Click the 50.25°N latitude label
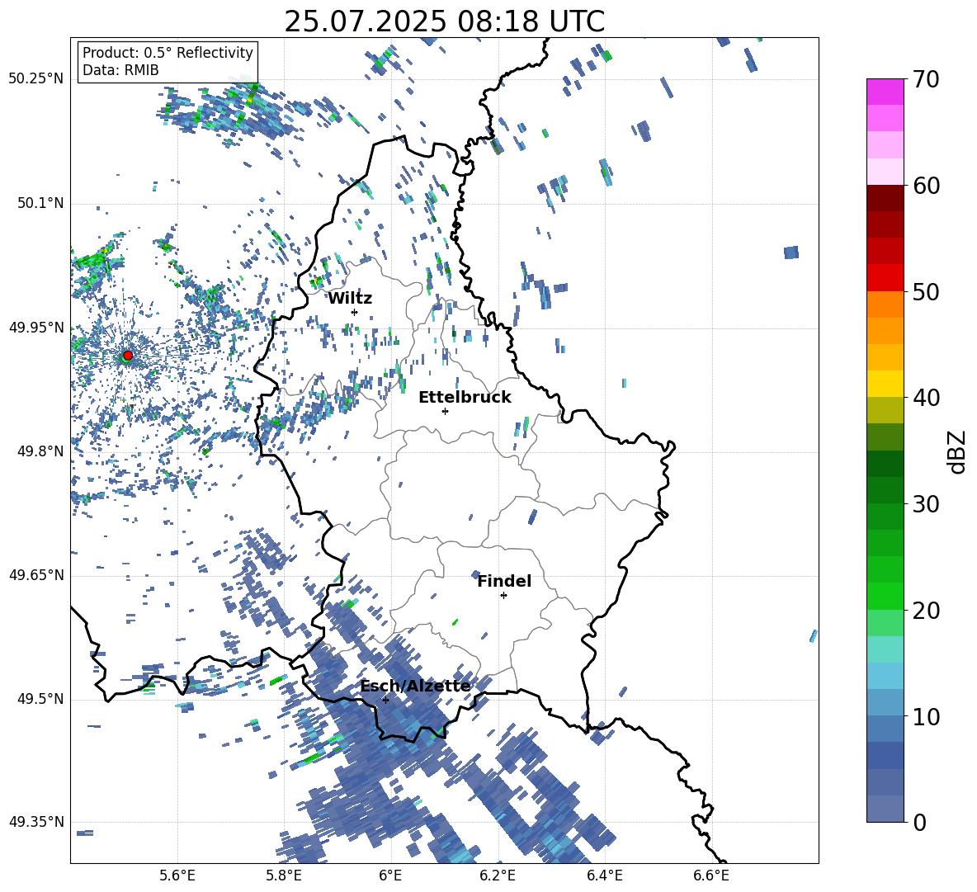 [36, 79]
